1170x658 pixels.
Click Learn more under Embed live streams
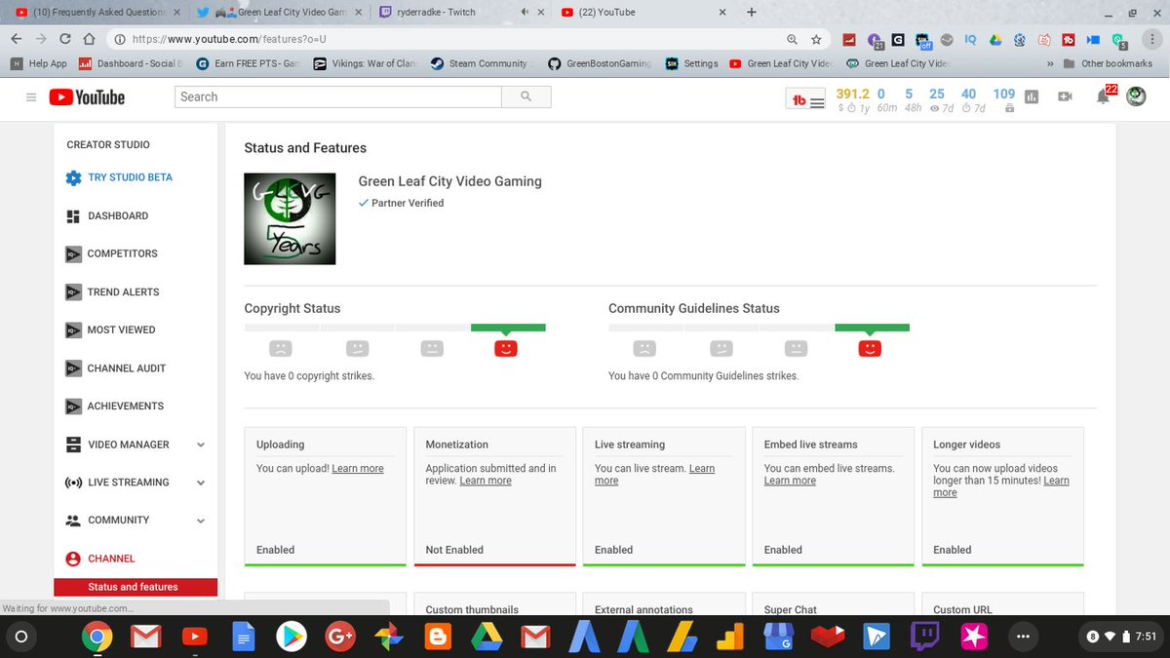point(790,481)
